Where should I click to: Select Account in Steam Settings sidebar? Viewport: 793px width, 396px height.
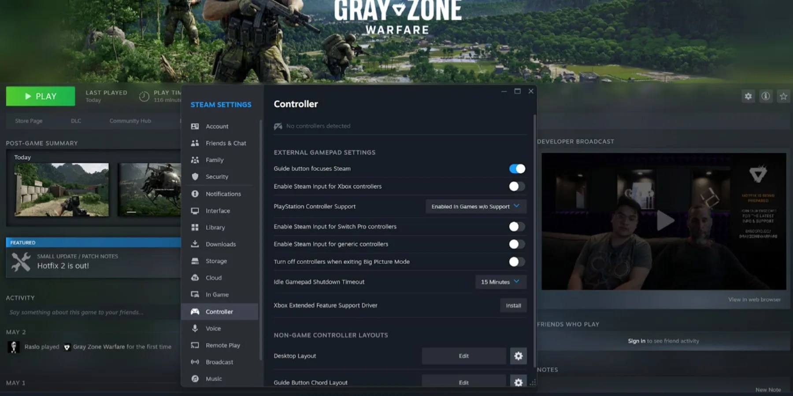click(x=219, y=126)
